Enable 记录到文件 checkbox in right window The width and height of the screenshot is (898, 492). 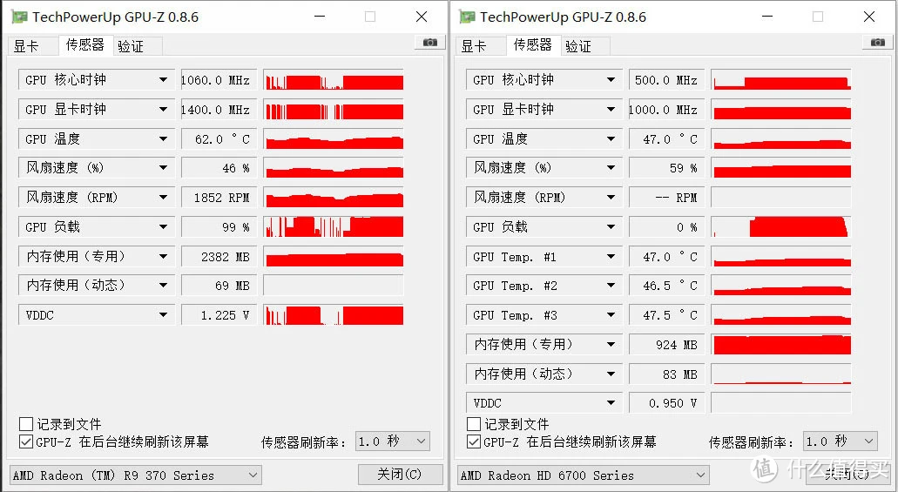[474, 424]
